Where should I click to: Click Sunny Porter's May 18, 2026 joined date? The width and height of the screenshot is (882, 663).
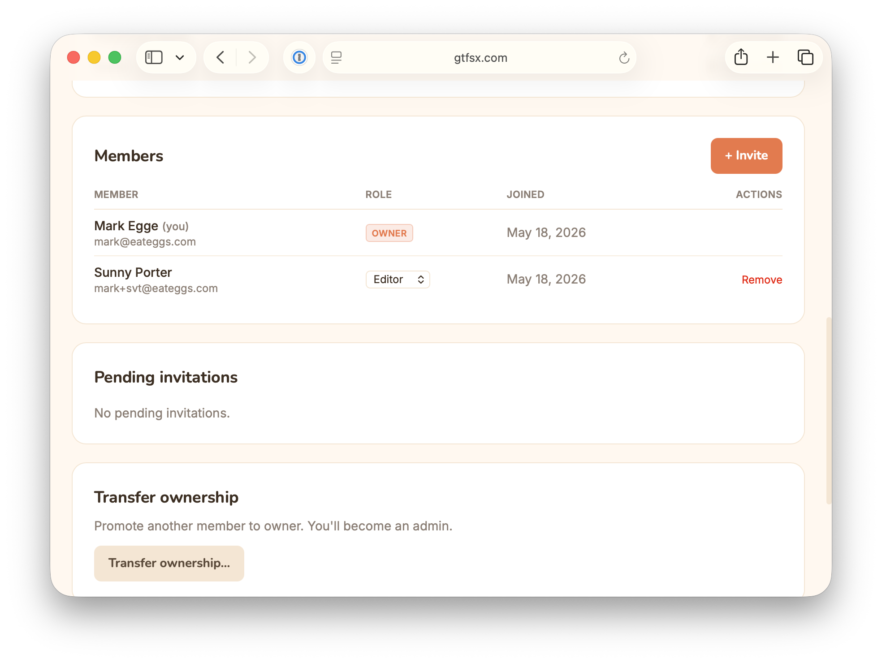click(546, 279)
